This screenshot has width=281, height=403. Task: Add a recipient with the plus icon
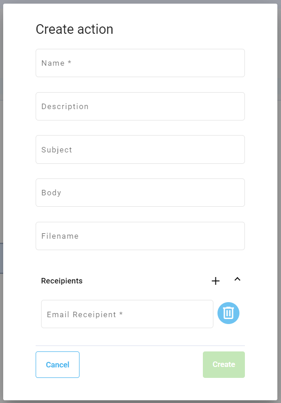click(x=215, y=281)
